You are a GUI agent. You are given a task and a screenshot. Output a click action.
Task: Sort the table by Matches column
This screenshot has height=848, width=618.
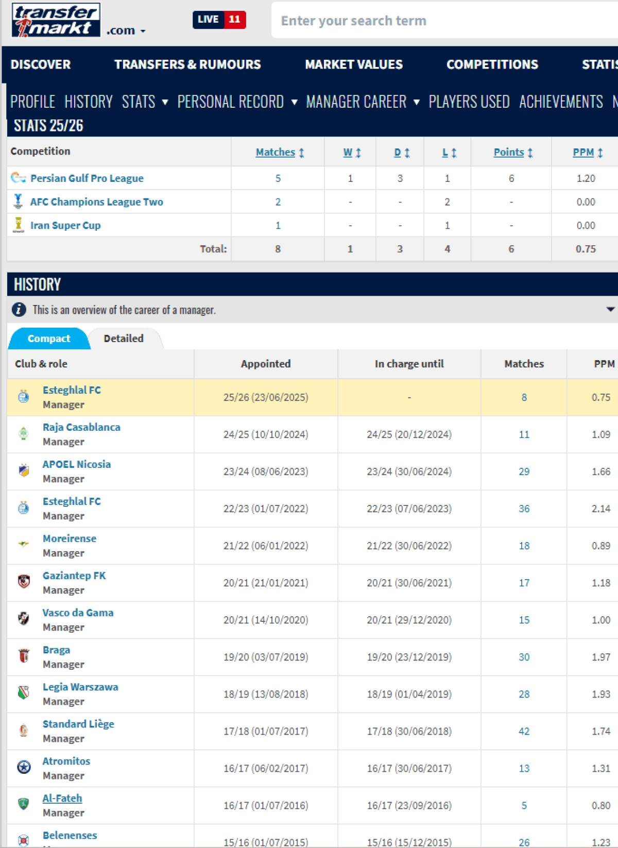tap(280, 152)
